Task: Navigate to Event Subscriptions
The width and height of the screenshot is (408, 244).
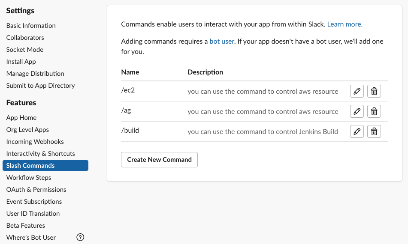Action: point(34,202)
